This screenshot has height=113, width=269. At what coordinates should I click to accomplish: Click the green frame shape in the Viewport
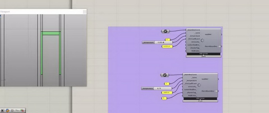point(50,33)
